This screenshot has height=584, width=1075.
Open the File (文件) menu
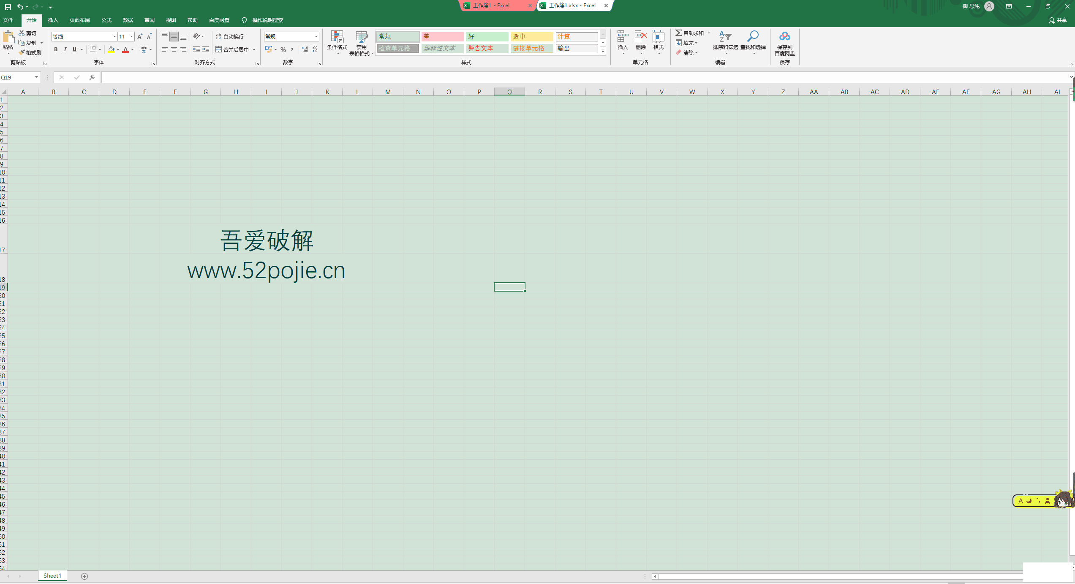[8, 20]
